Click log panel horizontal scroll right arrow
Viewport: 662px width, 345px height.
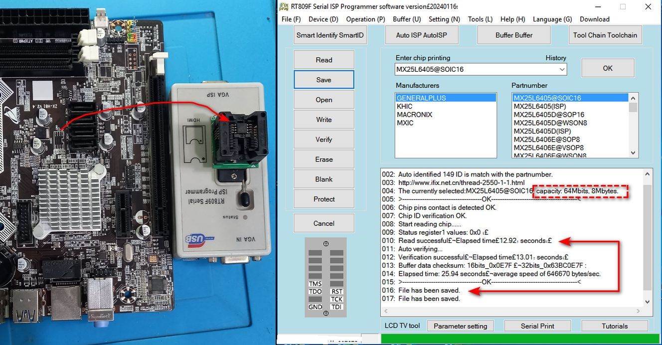[639, 311]
